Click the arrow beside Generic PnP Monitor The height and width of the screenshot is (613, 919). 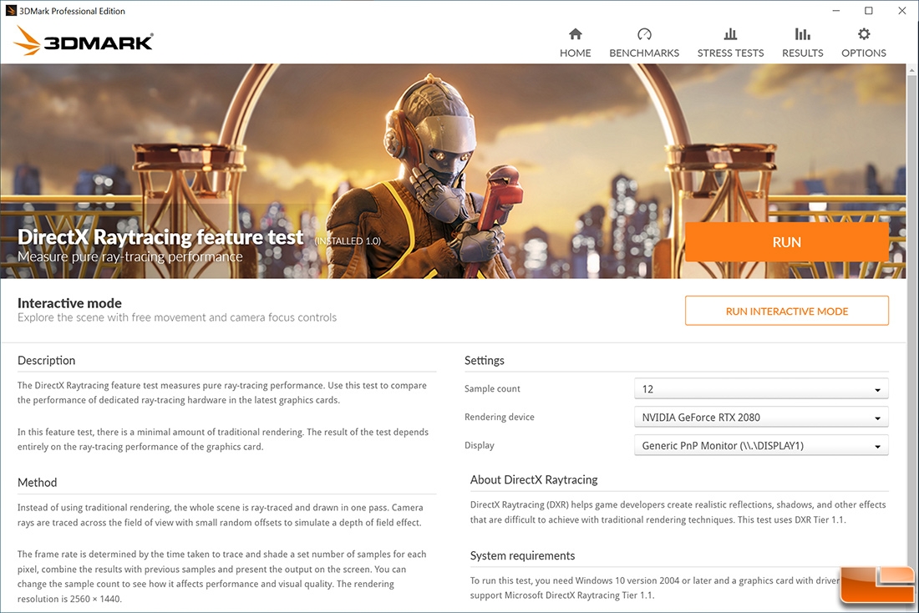click(877, 446)
